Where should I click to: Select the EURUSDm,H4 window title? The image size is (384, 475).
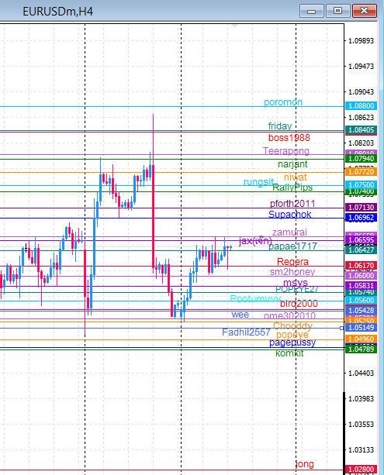(57, 12)
